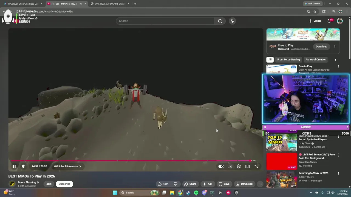Screen dimensions: 351x197
Task: Click Download on the sponsored ad
Action: click(321, 47)
